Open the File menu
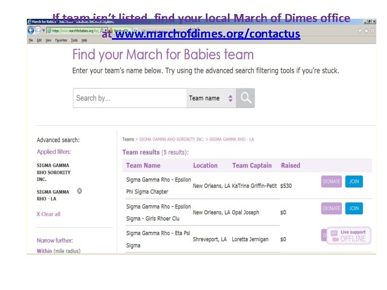The height and width of the screenshot is (290, 387). coord(31,40)
